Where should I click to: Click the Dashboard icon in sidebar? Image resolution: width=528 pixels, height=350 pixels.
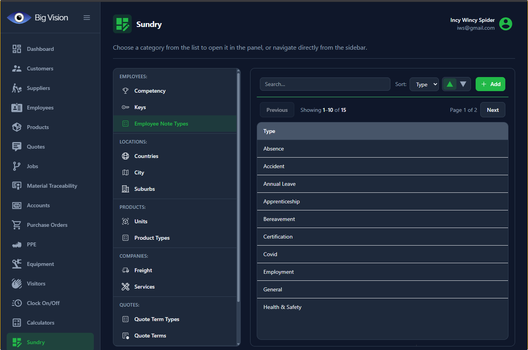click(17, 49)
